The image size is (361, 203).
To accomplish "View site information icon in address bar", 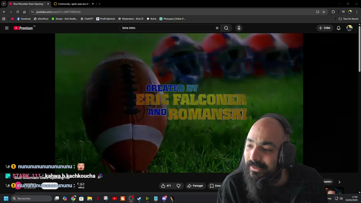I will (x=32, y=12).
